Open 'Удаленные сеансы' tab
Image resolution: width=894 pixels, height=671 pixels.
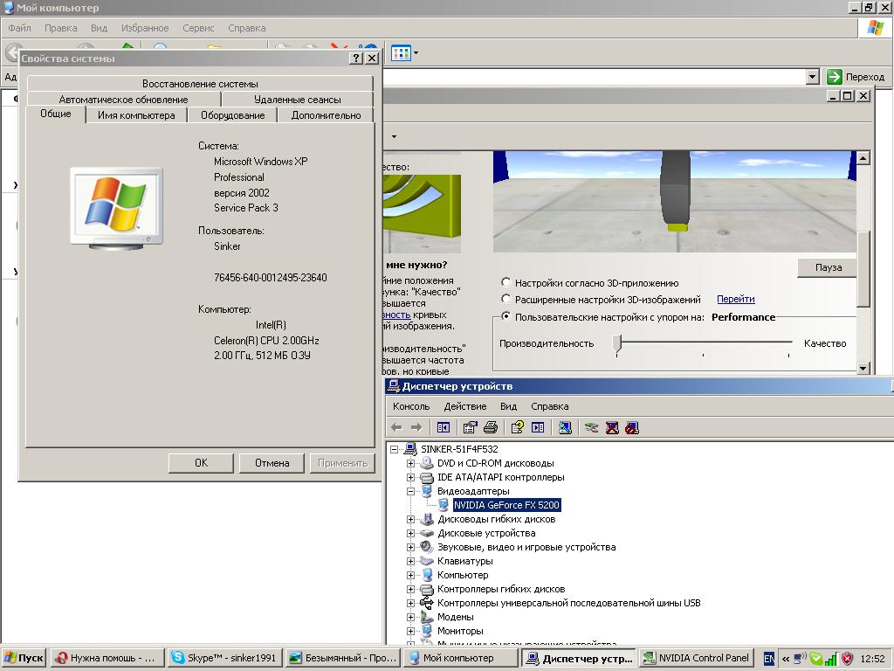pos(298,99)
